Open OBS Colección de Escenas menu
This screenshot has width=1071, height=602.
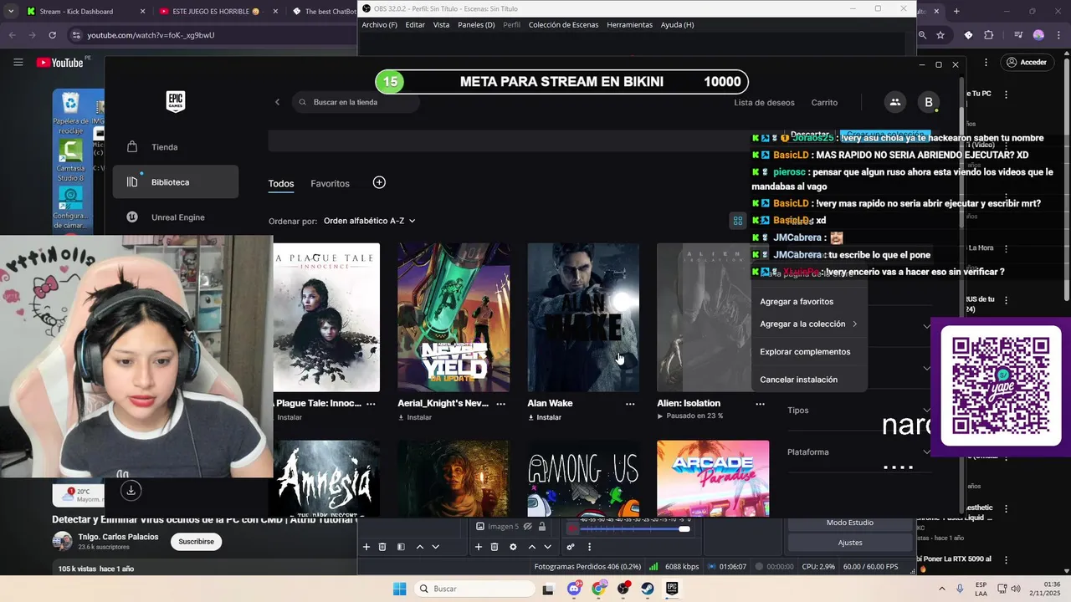point(563,25)
